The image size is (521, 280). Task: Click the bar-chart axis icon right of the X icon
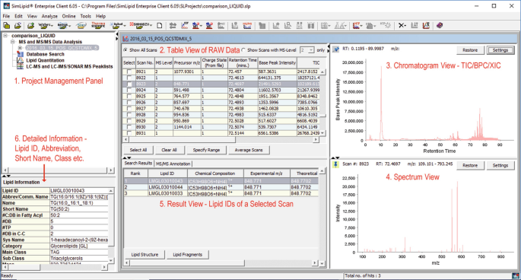(415, 26)
